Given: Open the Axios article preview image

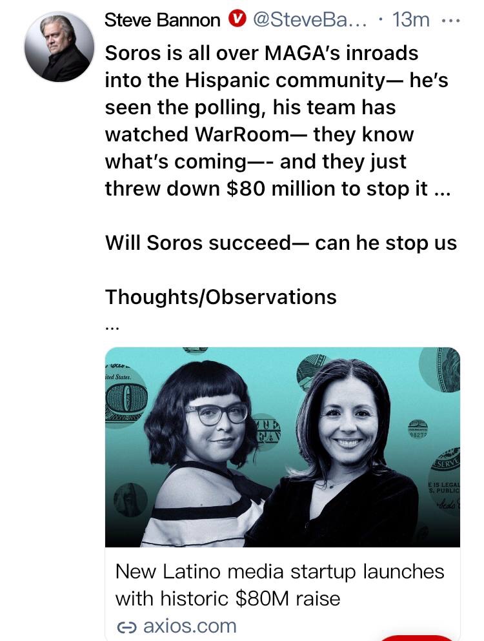Looking at the screenshot, I should click(283, 447).
